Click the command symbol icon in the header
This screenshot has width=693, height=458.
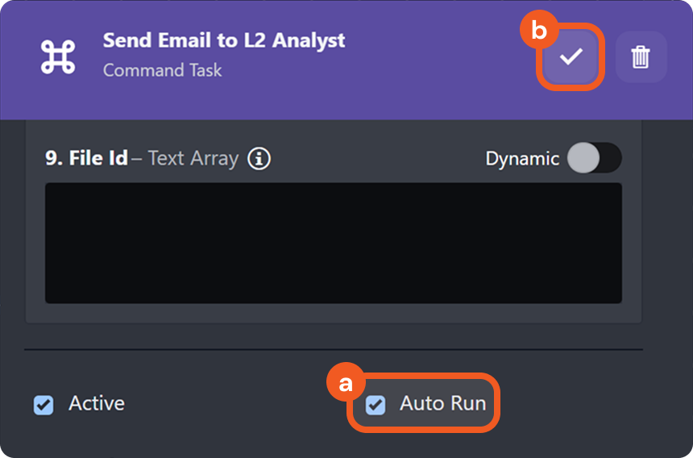pyautogui.click(x=58, y=56)
